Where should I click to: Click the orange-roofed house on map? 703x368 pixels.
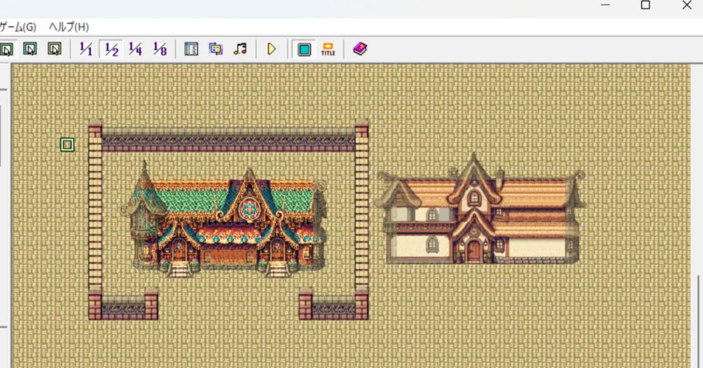coord(480,210)
